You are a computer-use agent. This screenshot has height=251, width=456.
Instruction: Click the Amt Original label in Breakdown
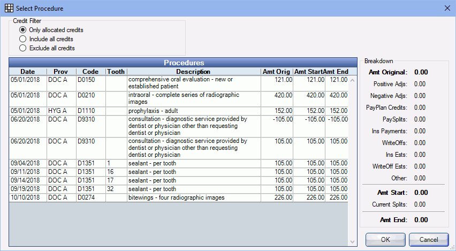388,72
